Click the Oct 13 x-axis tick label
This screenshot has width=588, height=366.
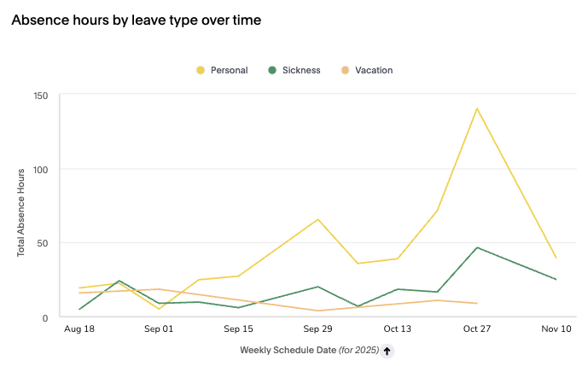pos(397,328)
